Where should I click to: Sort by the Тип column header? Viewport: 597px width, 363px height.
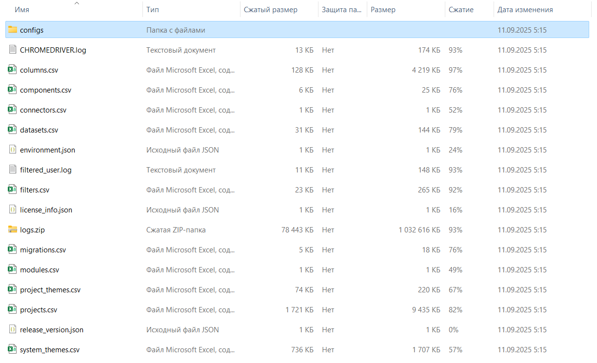pos(153,10)
